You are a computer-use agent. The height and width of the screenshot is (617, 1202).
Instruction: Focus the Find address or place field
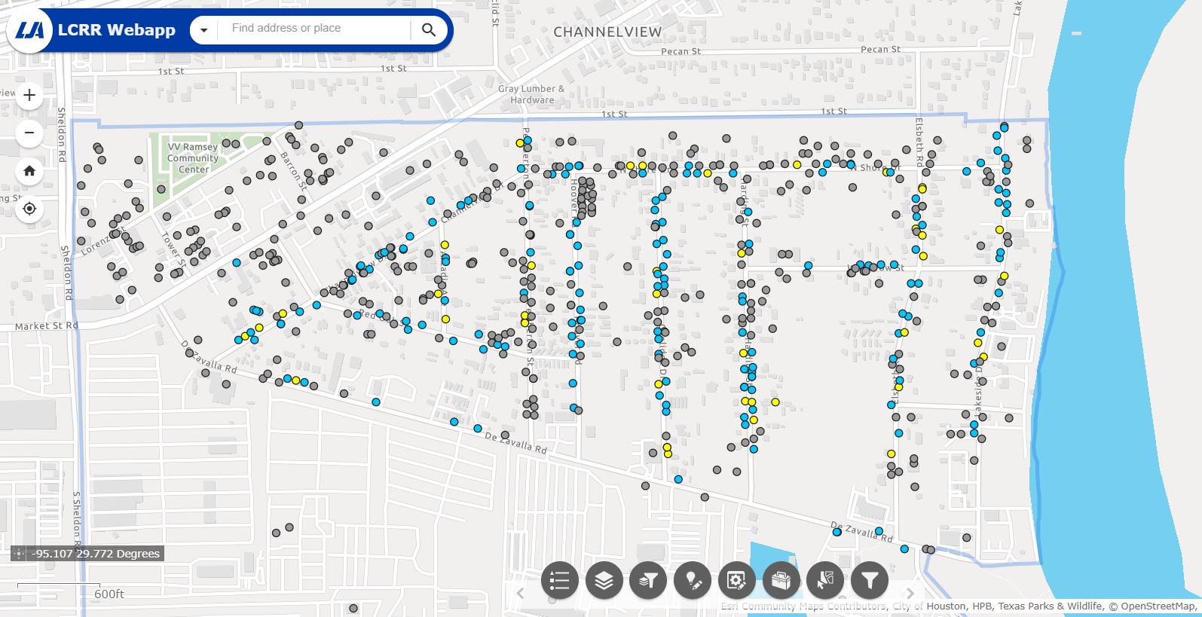click(315, 29)
